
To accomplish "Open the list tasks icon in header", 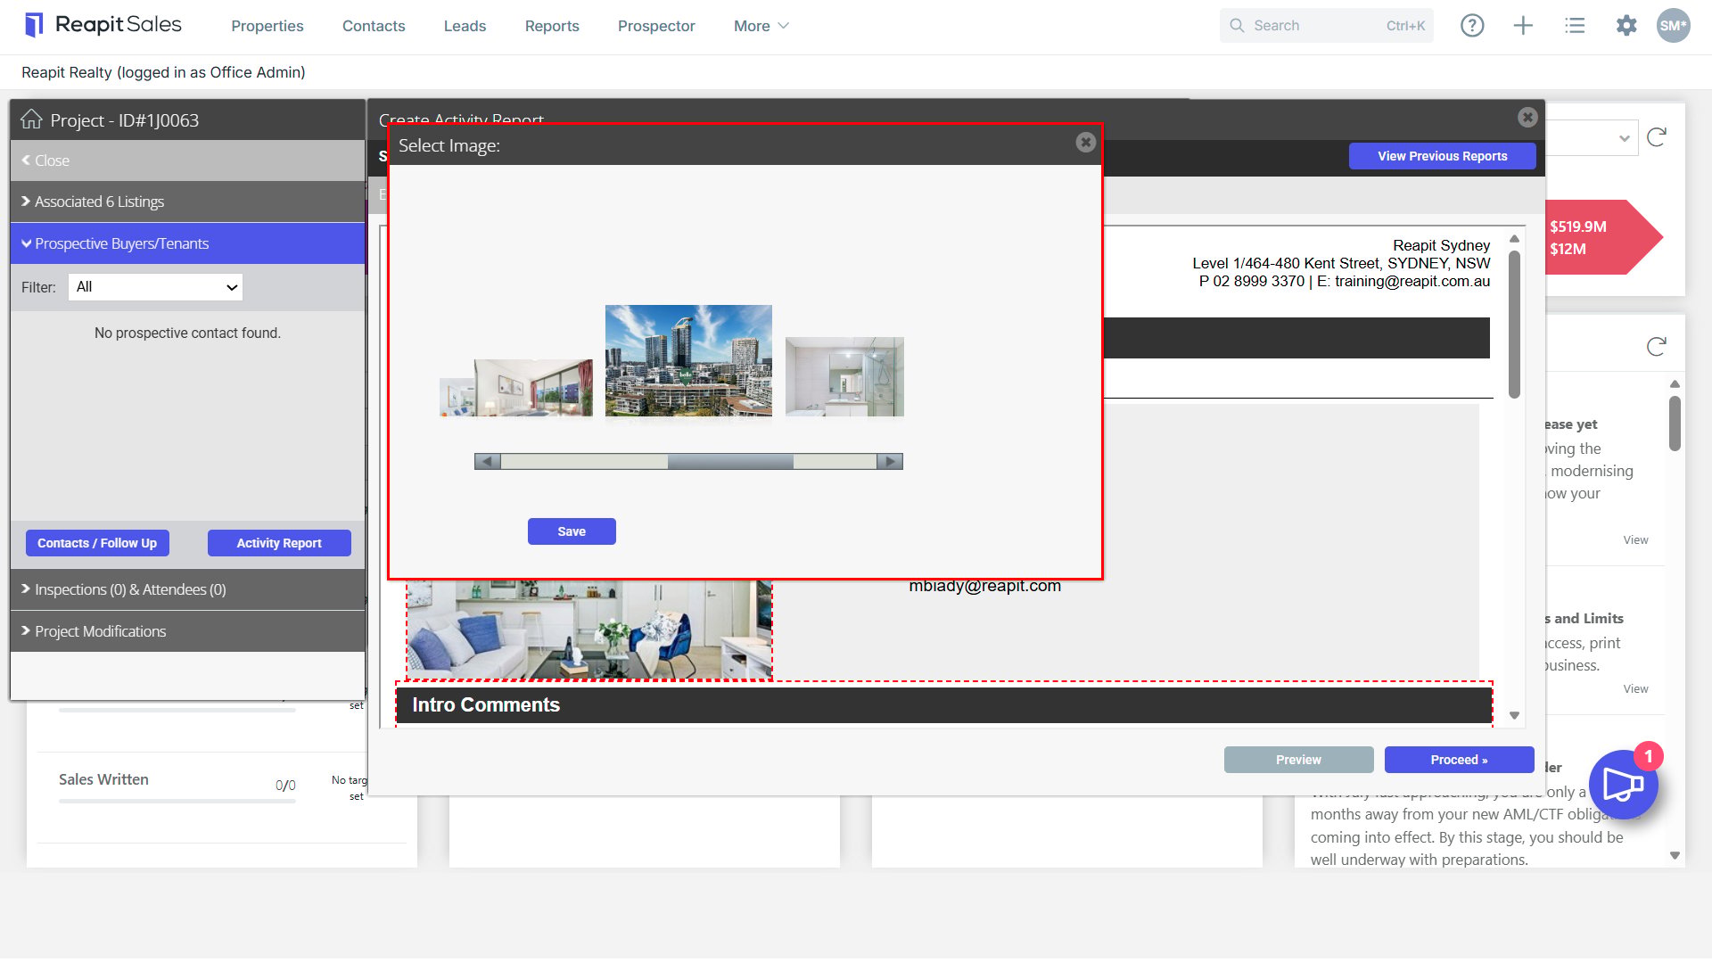I will 1575,26.
